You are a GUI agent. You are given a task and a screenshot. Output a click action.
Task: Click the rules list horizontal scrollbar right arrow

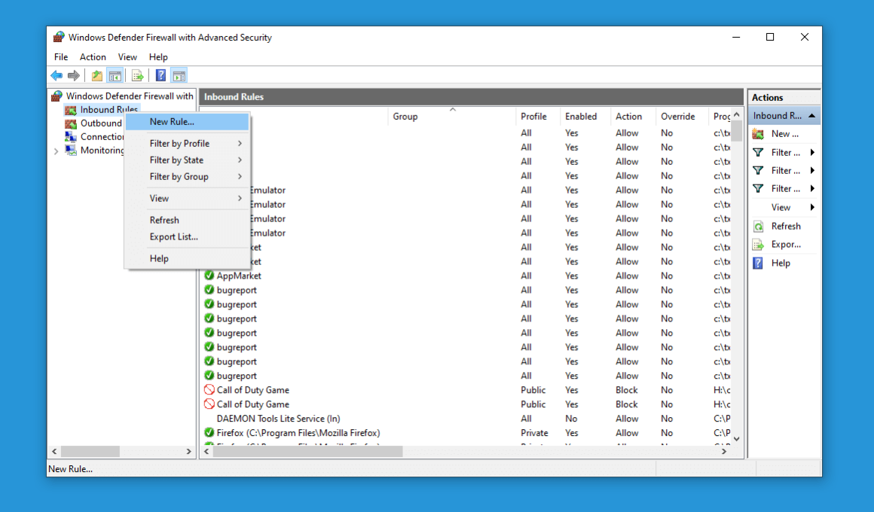[x=724, y=451]
